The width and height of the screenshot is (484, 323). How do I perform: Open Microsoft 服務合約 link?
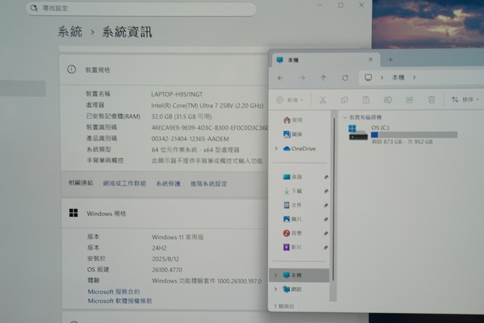coord(114,291)
